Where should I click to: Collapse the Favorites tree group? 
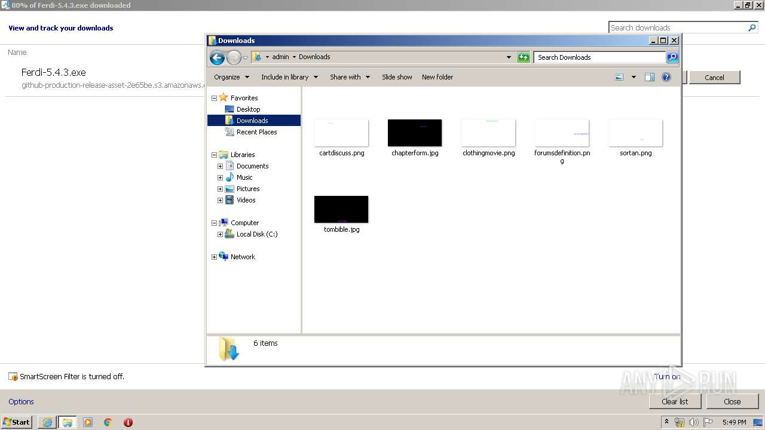click(x=214, y=98)
